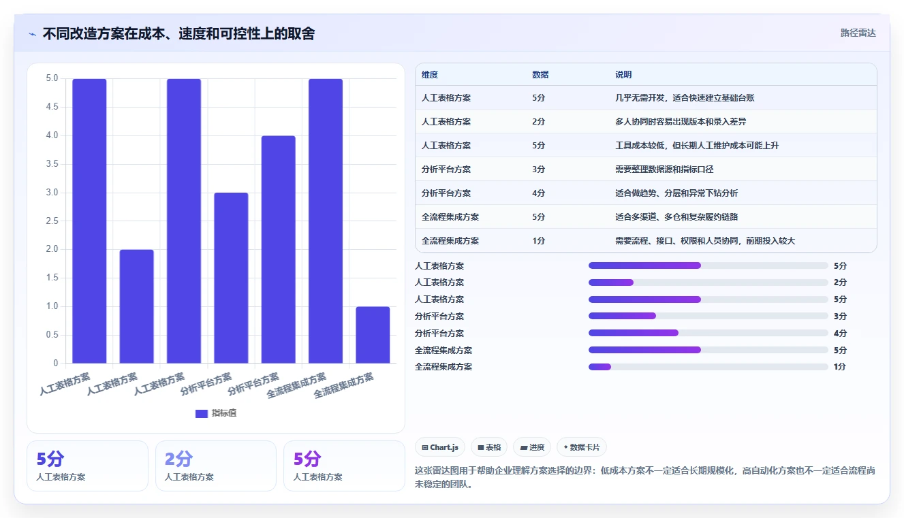Click the chart bar with value 2

137,306
